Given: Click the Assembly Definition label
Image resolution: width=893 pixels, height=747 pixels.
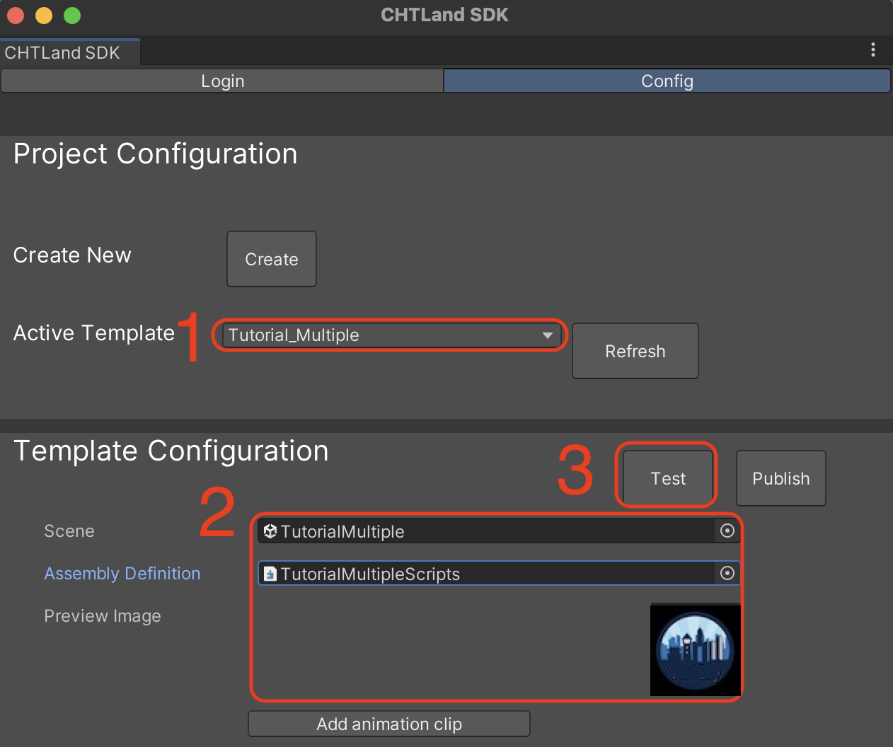Looking at the screenshot, I should [122, 573].
